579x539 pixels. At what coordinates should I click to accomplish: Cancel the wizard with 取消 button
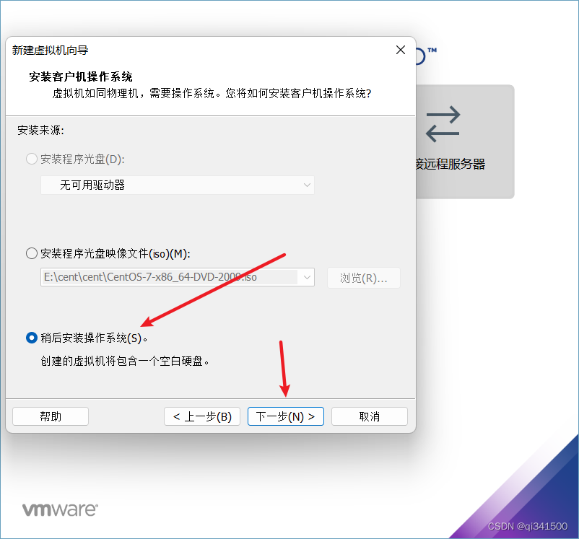(370, 416)
